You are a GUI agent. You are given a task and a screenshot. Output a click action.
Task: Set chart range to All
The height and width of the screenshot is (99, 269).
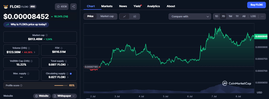pyautogui.click(x=244, y=16)
